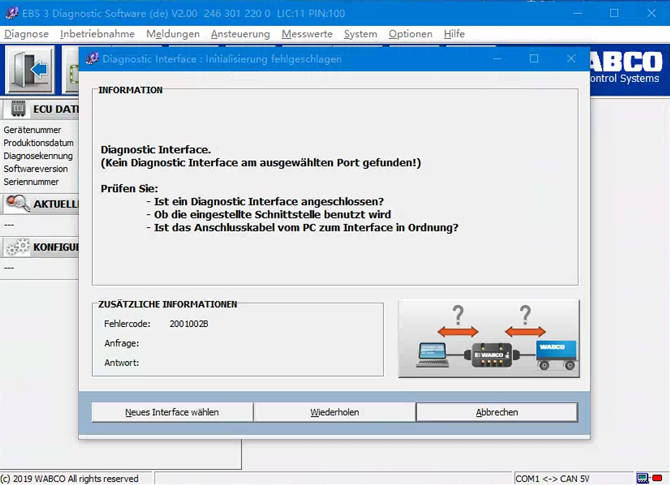Click the Diagnostic Interface dialog title icon
670x485 pixels.
pyautogui.click(x=92, y=59)
